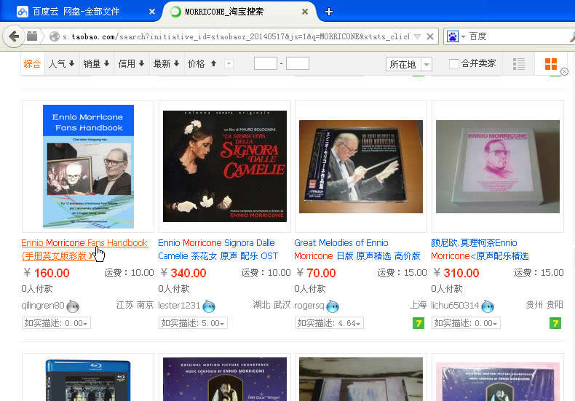Chat with lester1231 via Wangwang icon
Viewport: 575px width, 401px height.
(x=209, y=306)
